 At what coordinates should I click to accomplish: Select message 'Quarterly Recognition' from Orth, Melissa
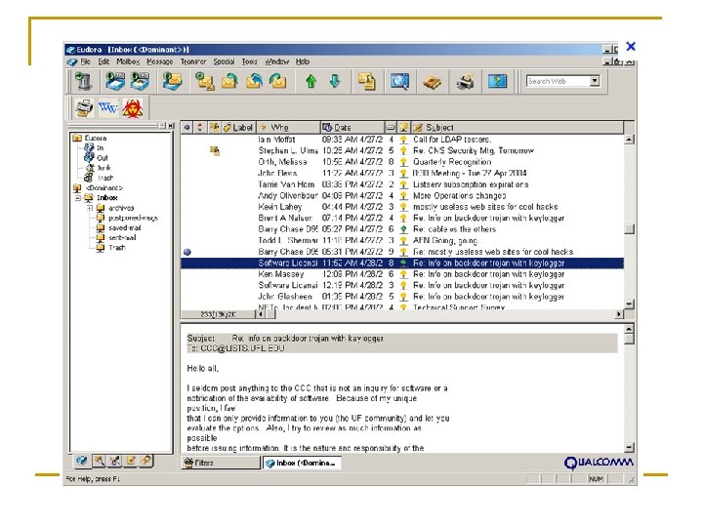[x=401, y=162]
